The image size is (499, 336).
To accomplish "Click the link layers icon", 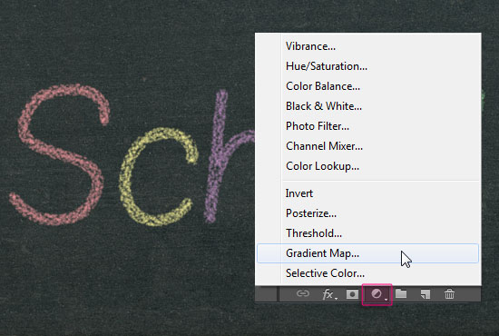I will tap(303, 293).
